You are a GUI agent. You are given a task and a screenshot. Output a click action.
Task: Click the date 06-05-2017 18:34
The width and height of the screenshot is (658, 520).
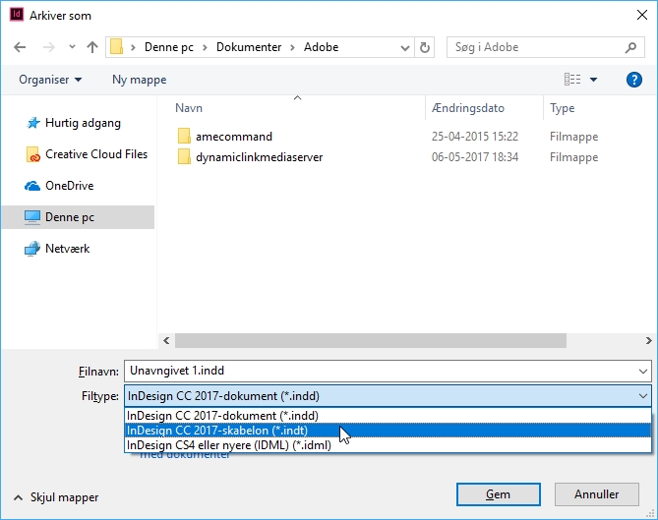tap(475, 157)
